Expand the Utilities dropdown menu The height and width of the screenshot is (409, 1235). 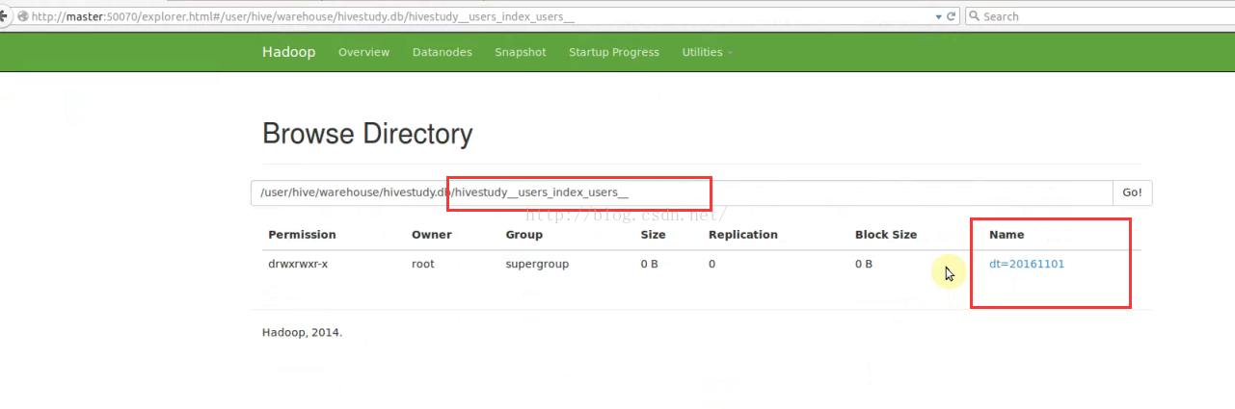coord(707,52)
